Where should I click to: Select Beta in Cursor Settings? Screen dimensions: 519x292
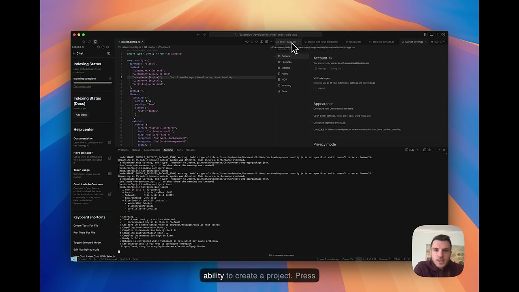click(x=293, y=91)
